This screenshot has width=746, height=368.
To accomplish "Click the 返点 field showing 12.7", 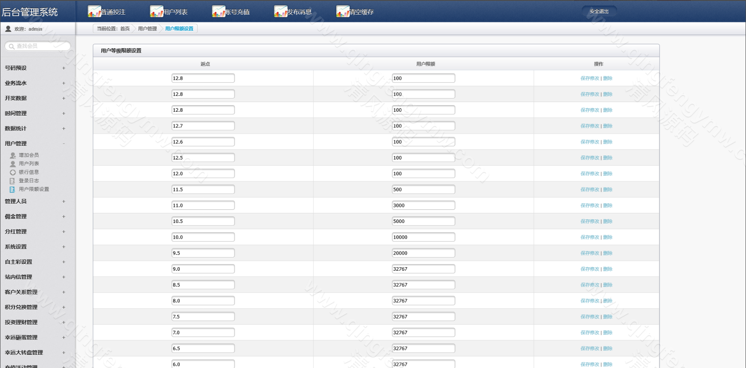I will tap(203, 126).
